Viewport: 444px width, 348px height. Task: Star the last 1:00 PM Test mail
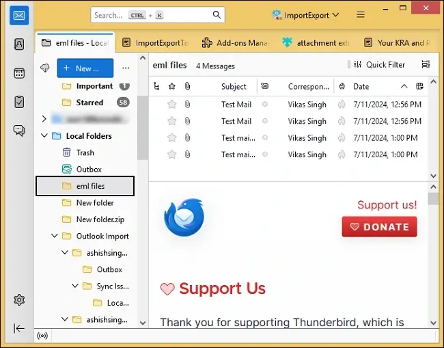[172, 155]
